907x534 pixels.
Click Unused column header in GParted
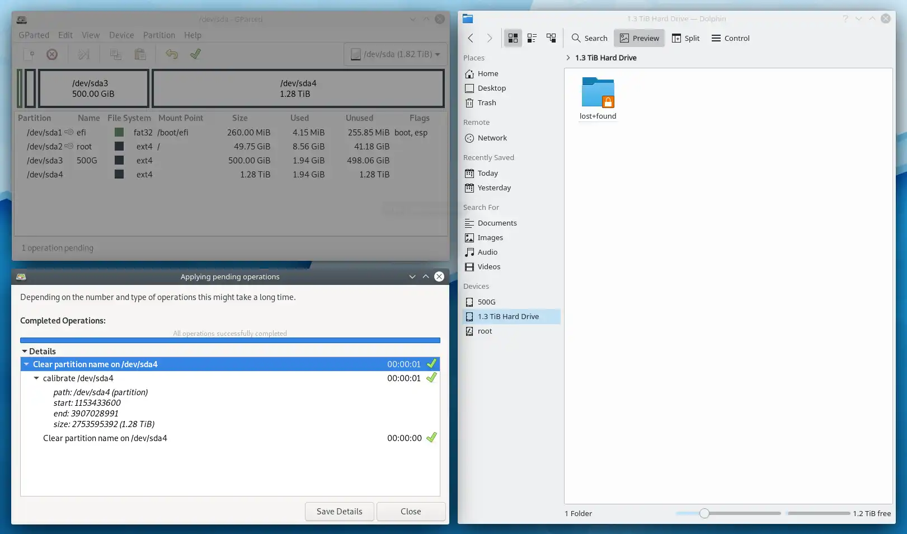pos(359,118)
